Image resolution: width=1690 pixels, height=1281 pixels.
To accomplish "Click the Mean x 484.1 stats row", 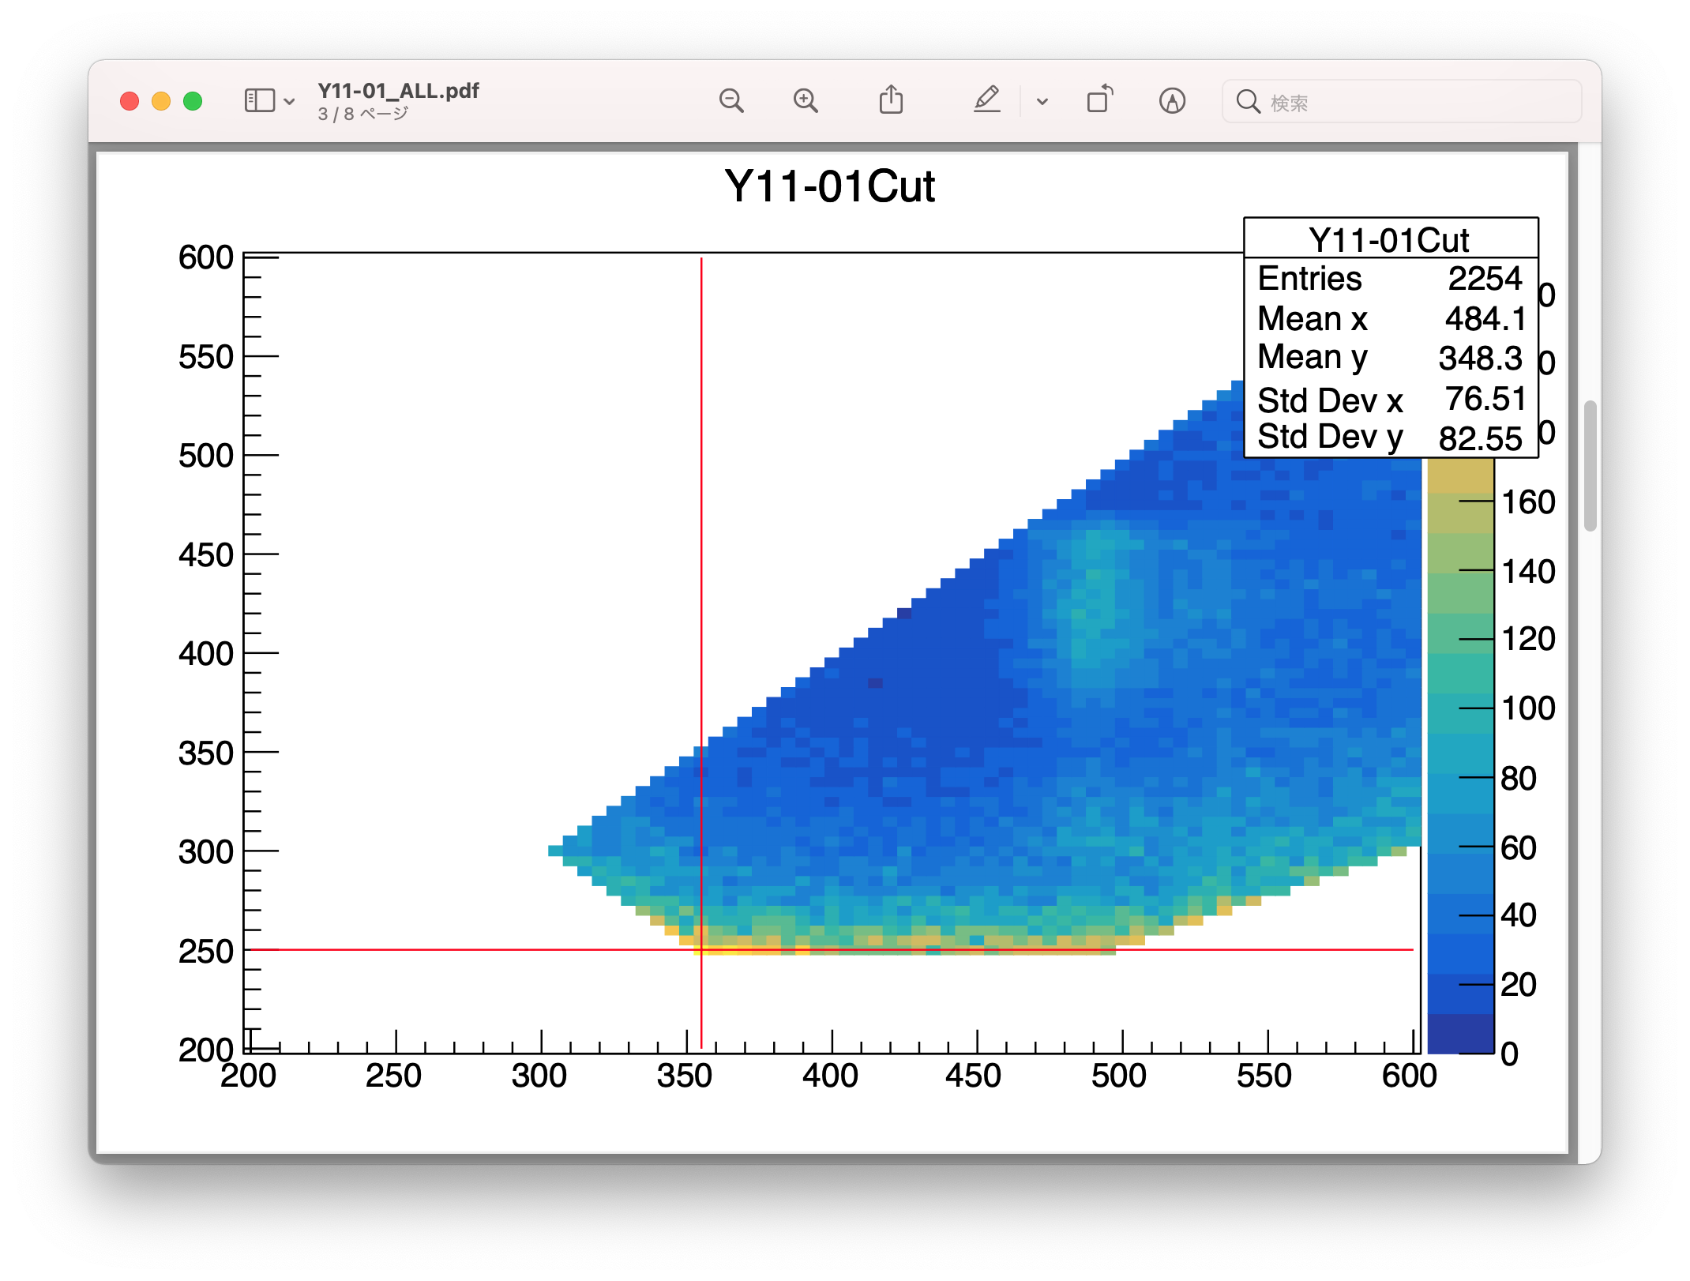I will [x=1390, y=318].
